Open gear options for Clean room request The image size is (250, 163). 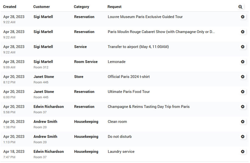(242, 122)
